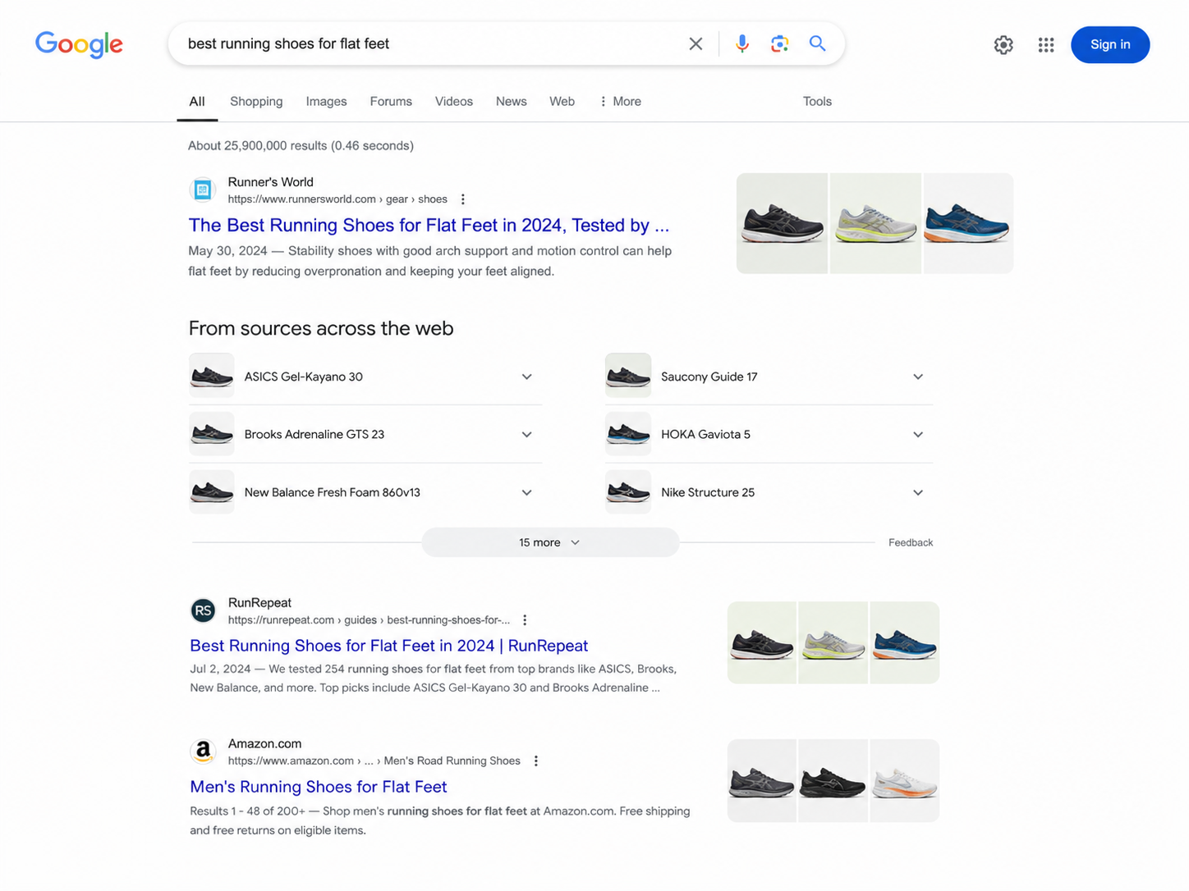Open Google Lens image search icon
1189x891 pixels.
(779, 43)
